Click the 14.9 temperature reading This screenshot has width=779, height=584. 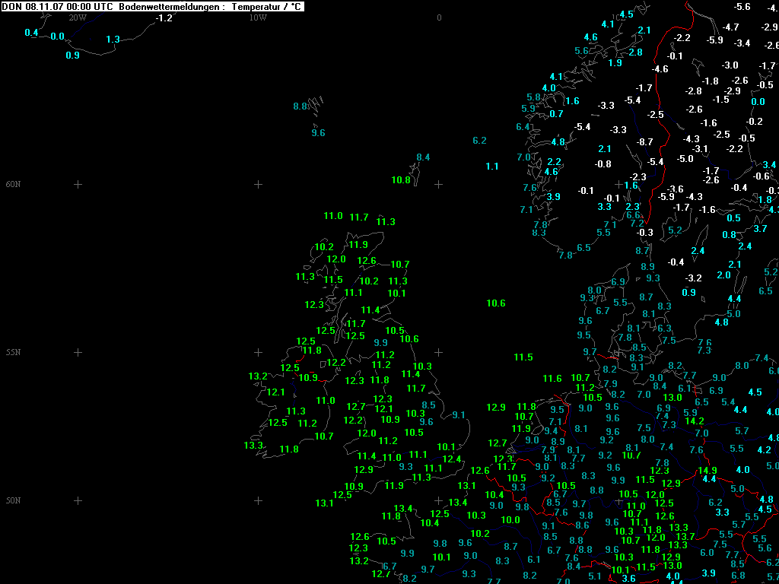707,470
